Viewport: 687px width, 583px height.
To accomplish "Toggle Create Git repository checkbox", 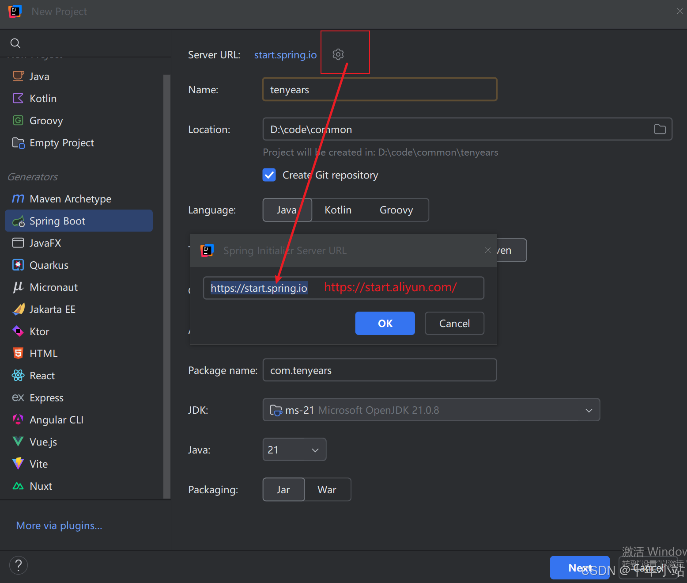I will (x=269, y=175).
